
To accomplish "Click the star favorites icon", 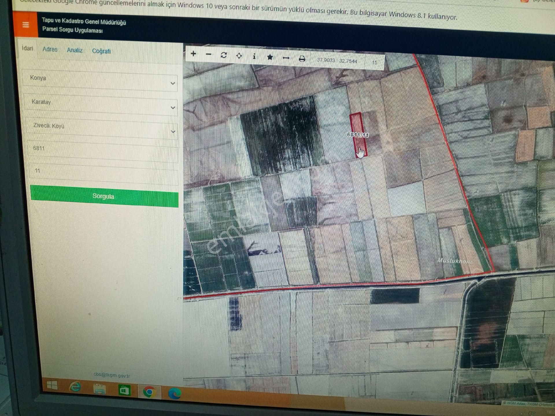I will 270,57.
